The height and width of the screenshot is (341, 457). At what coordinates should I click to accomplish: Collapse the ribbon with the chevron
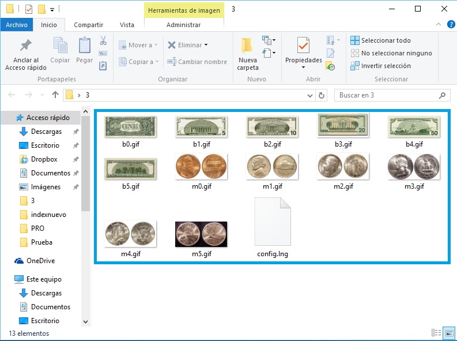[439, 24]
